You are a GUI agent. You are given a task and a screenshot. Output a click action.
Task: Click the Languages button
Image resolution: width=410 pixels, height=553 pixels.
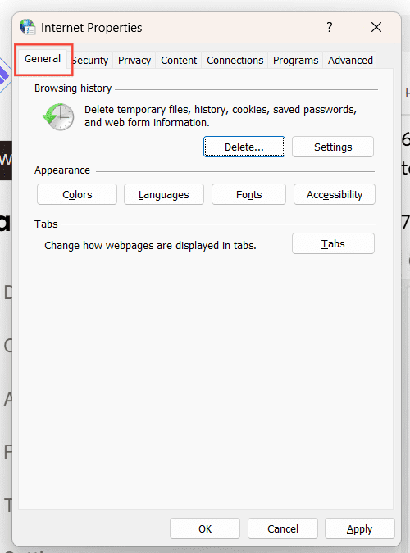pyautogui.click(x=164, y=194)
